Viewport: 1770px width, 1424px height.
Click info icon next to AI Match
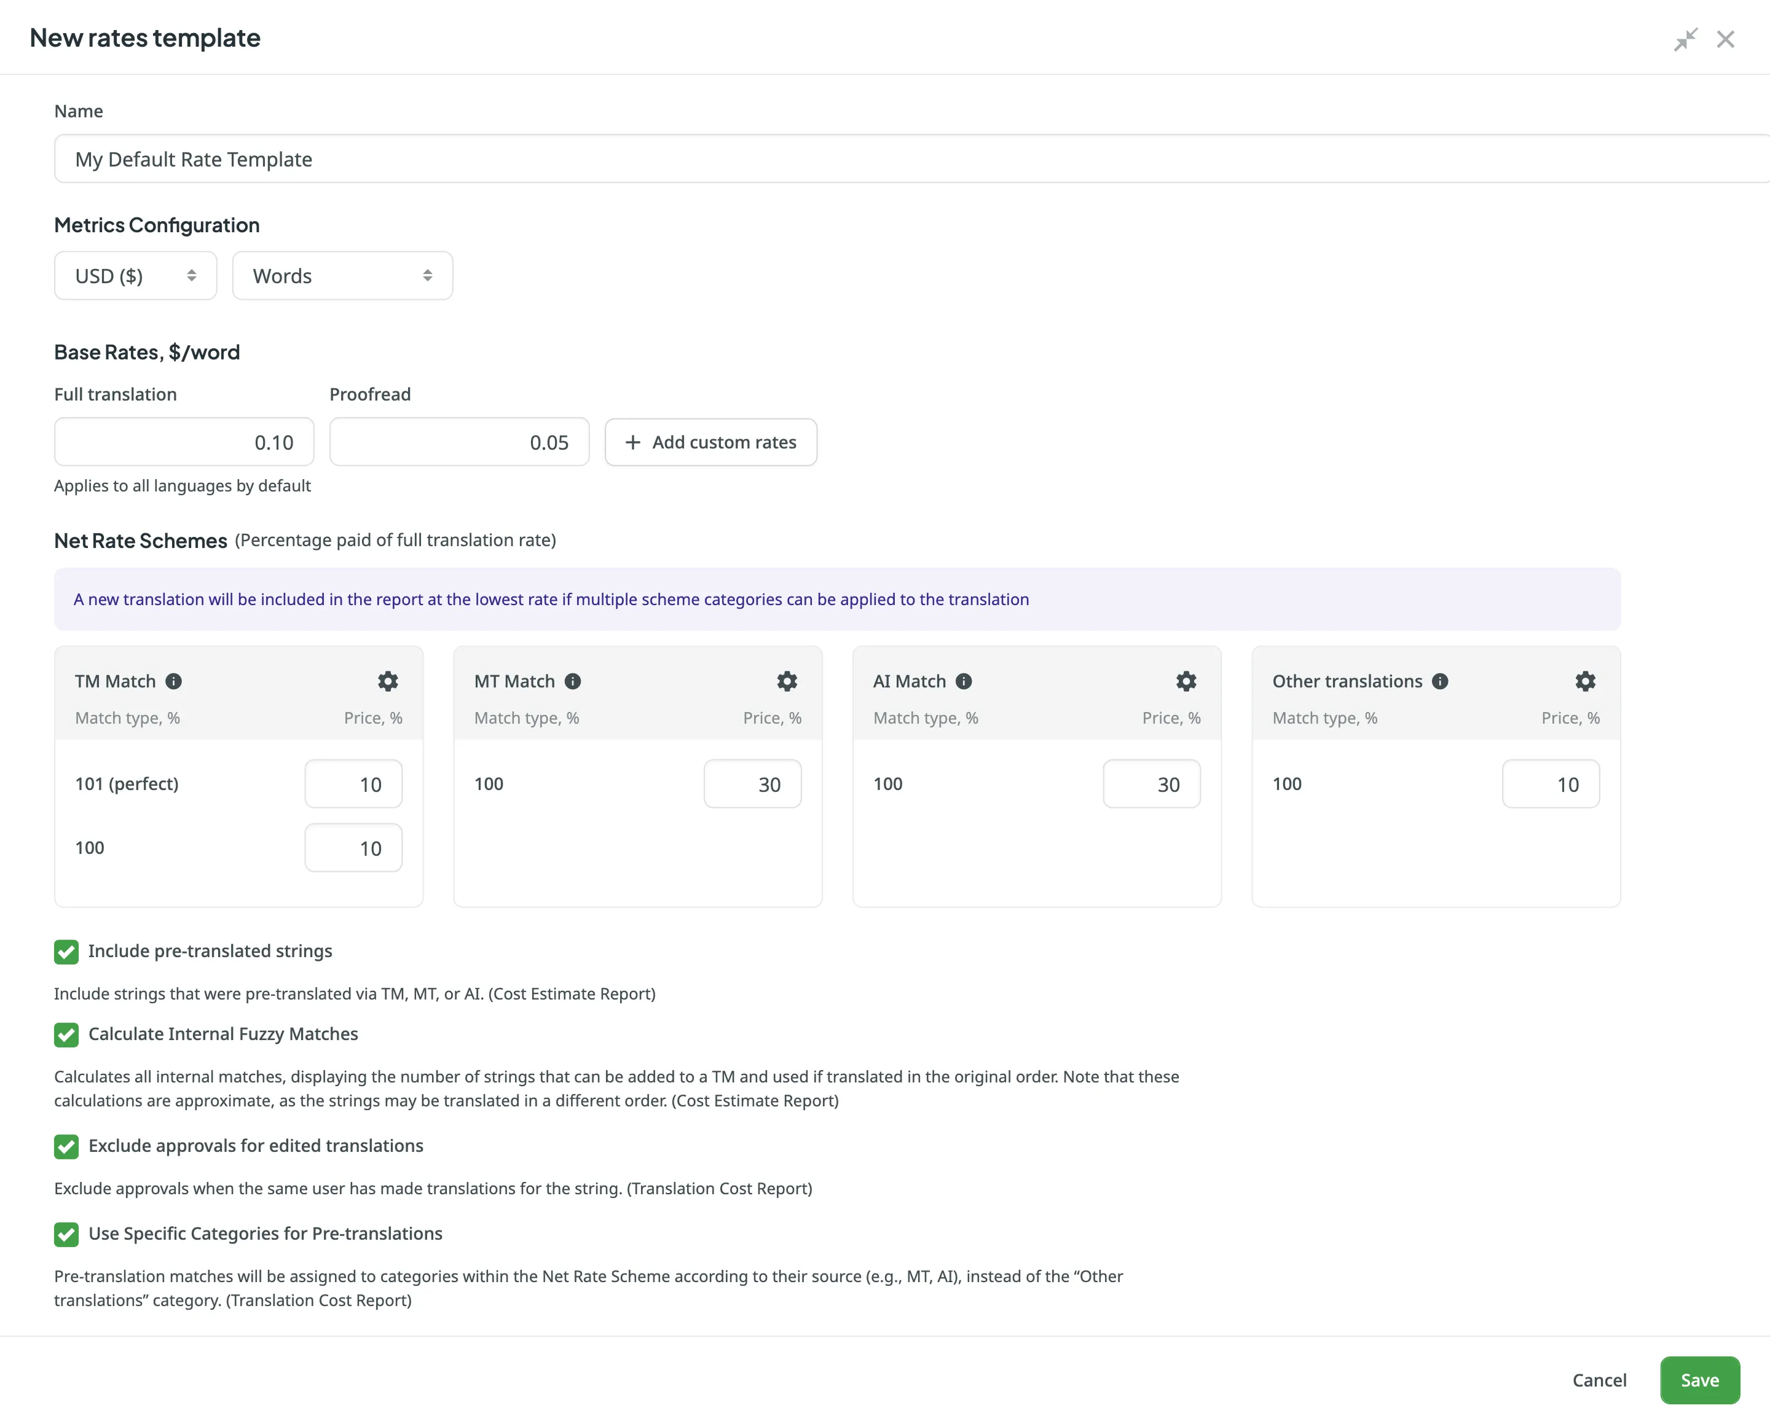964,681
